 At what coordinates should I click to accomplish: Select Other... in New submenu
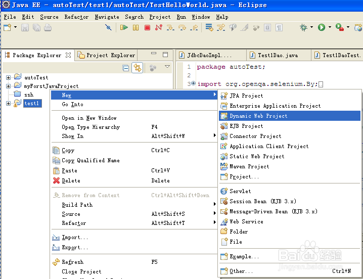point(289,271)
